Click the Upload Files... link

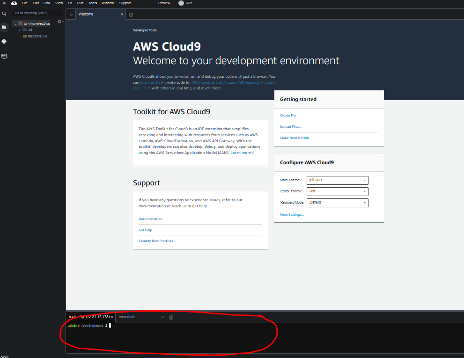click(x=291, y=127)
